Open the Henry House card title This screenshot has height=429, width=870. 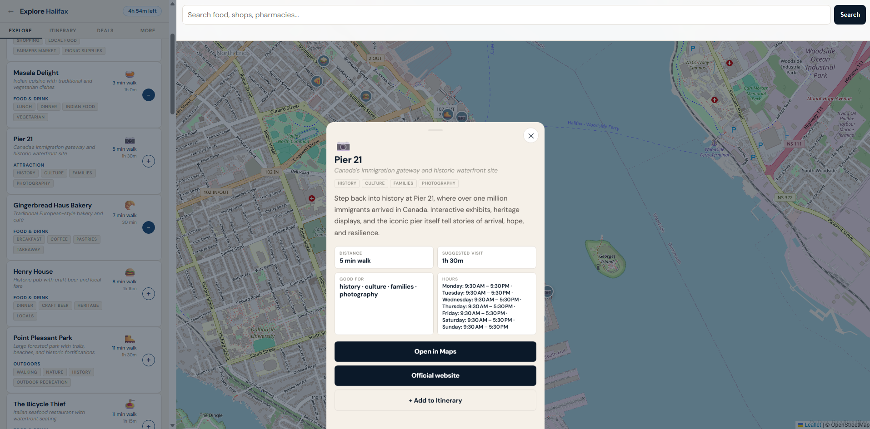[33, 271]
